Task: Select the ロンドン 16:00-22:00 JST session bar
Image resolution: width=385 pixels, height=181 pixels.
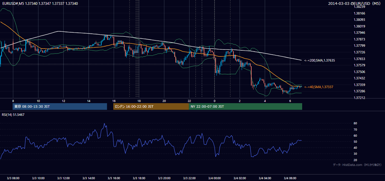Action: tap(151, 106)
